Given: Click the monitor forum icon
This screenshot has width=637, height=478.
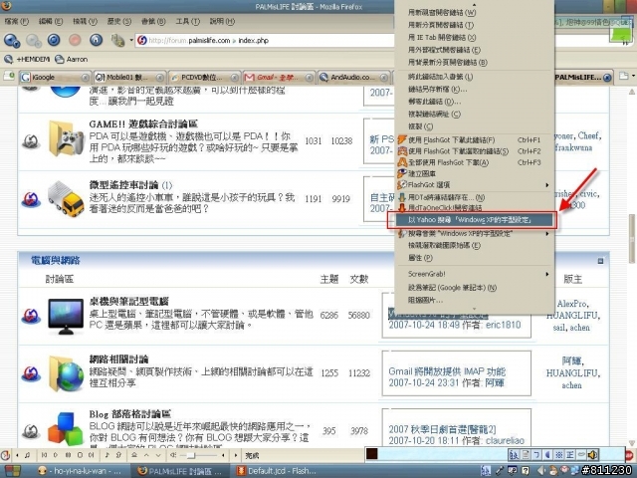Looking at the screenshot, I should [66, 317].
